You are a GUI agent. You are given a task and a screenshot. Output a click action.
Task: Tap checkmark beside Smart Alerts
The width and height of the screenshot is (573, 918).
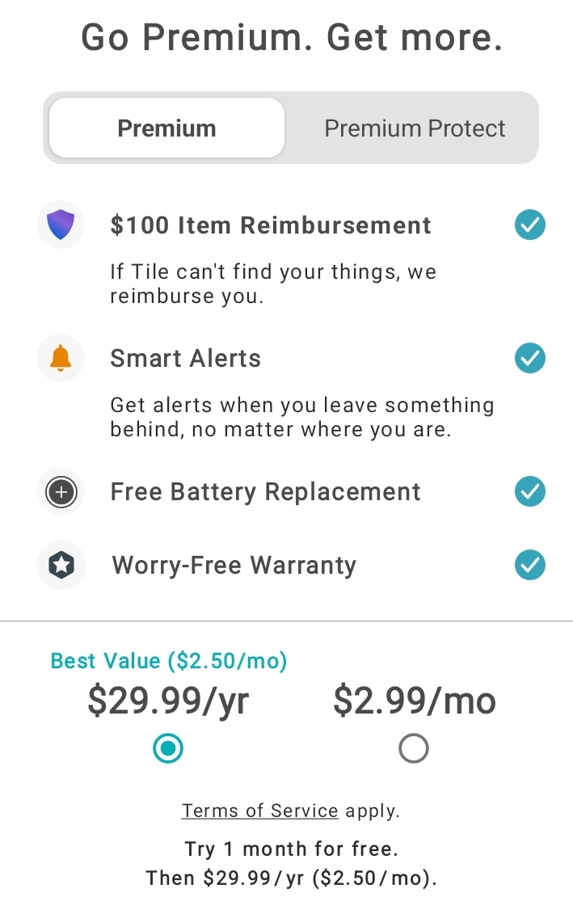pos(530,358)
